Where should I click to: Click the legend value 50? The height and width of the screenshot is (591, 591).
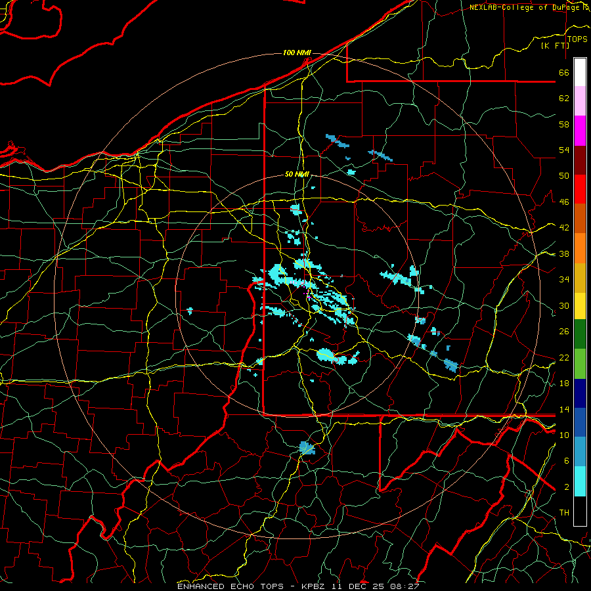(x=564, y=176)
